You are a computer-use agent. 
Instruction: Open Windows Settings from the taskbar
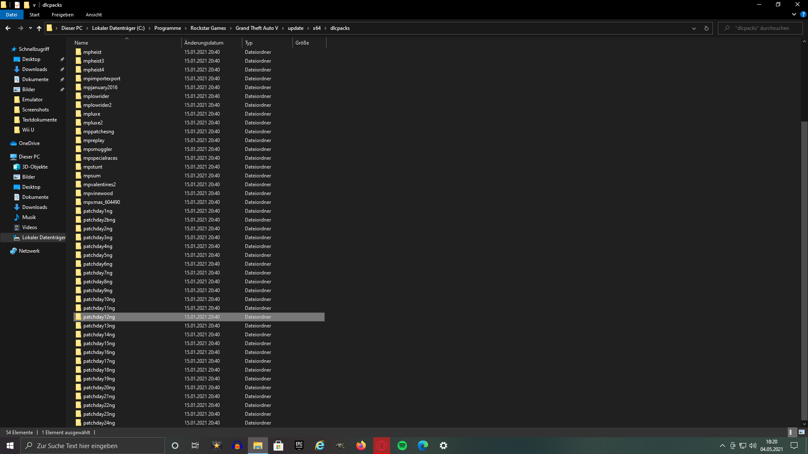(443, 446)
